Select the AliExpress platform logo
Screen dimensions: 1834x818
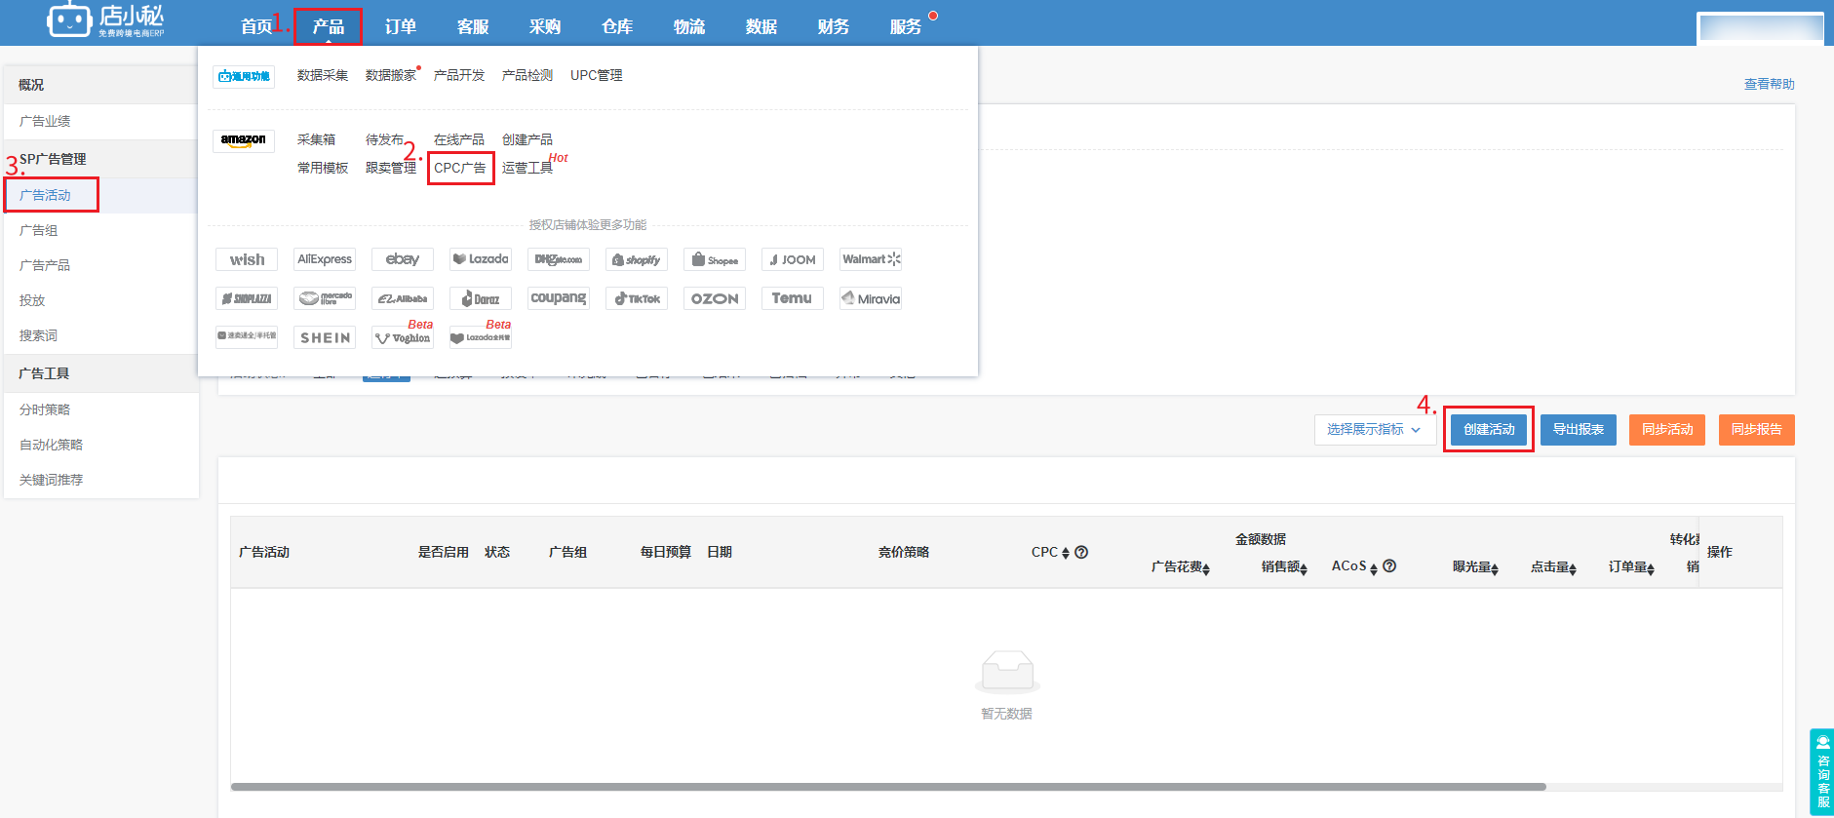click(x=325, y=259)
